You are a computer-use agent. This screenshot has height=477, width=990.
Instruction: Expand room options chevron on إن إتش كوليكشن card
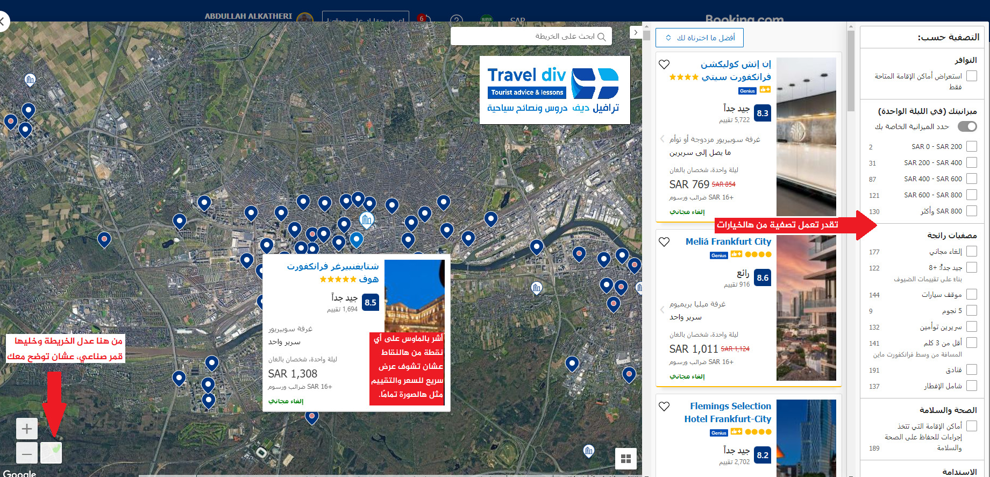[x=662, y=139]
